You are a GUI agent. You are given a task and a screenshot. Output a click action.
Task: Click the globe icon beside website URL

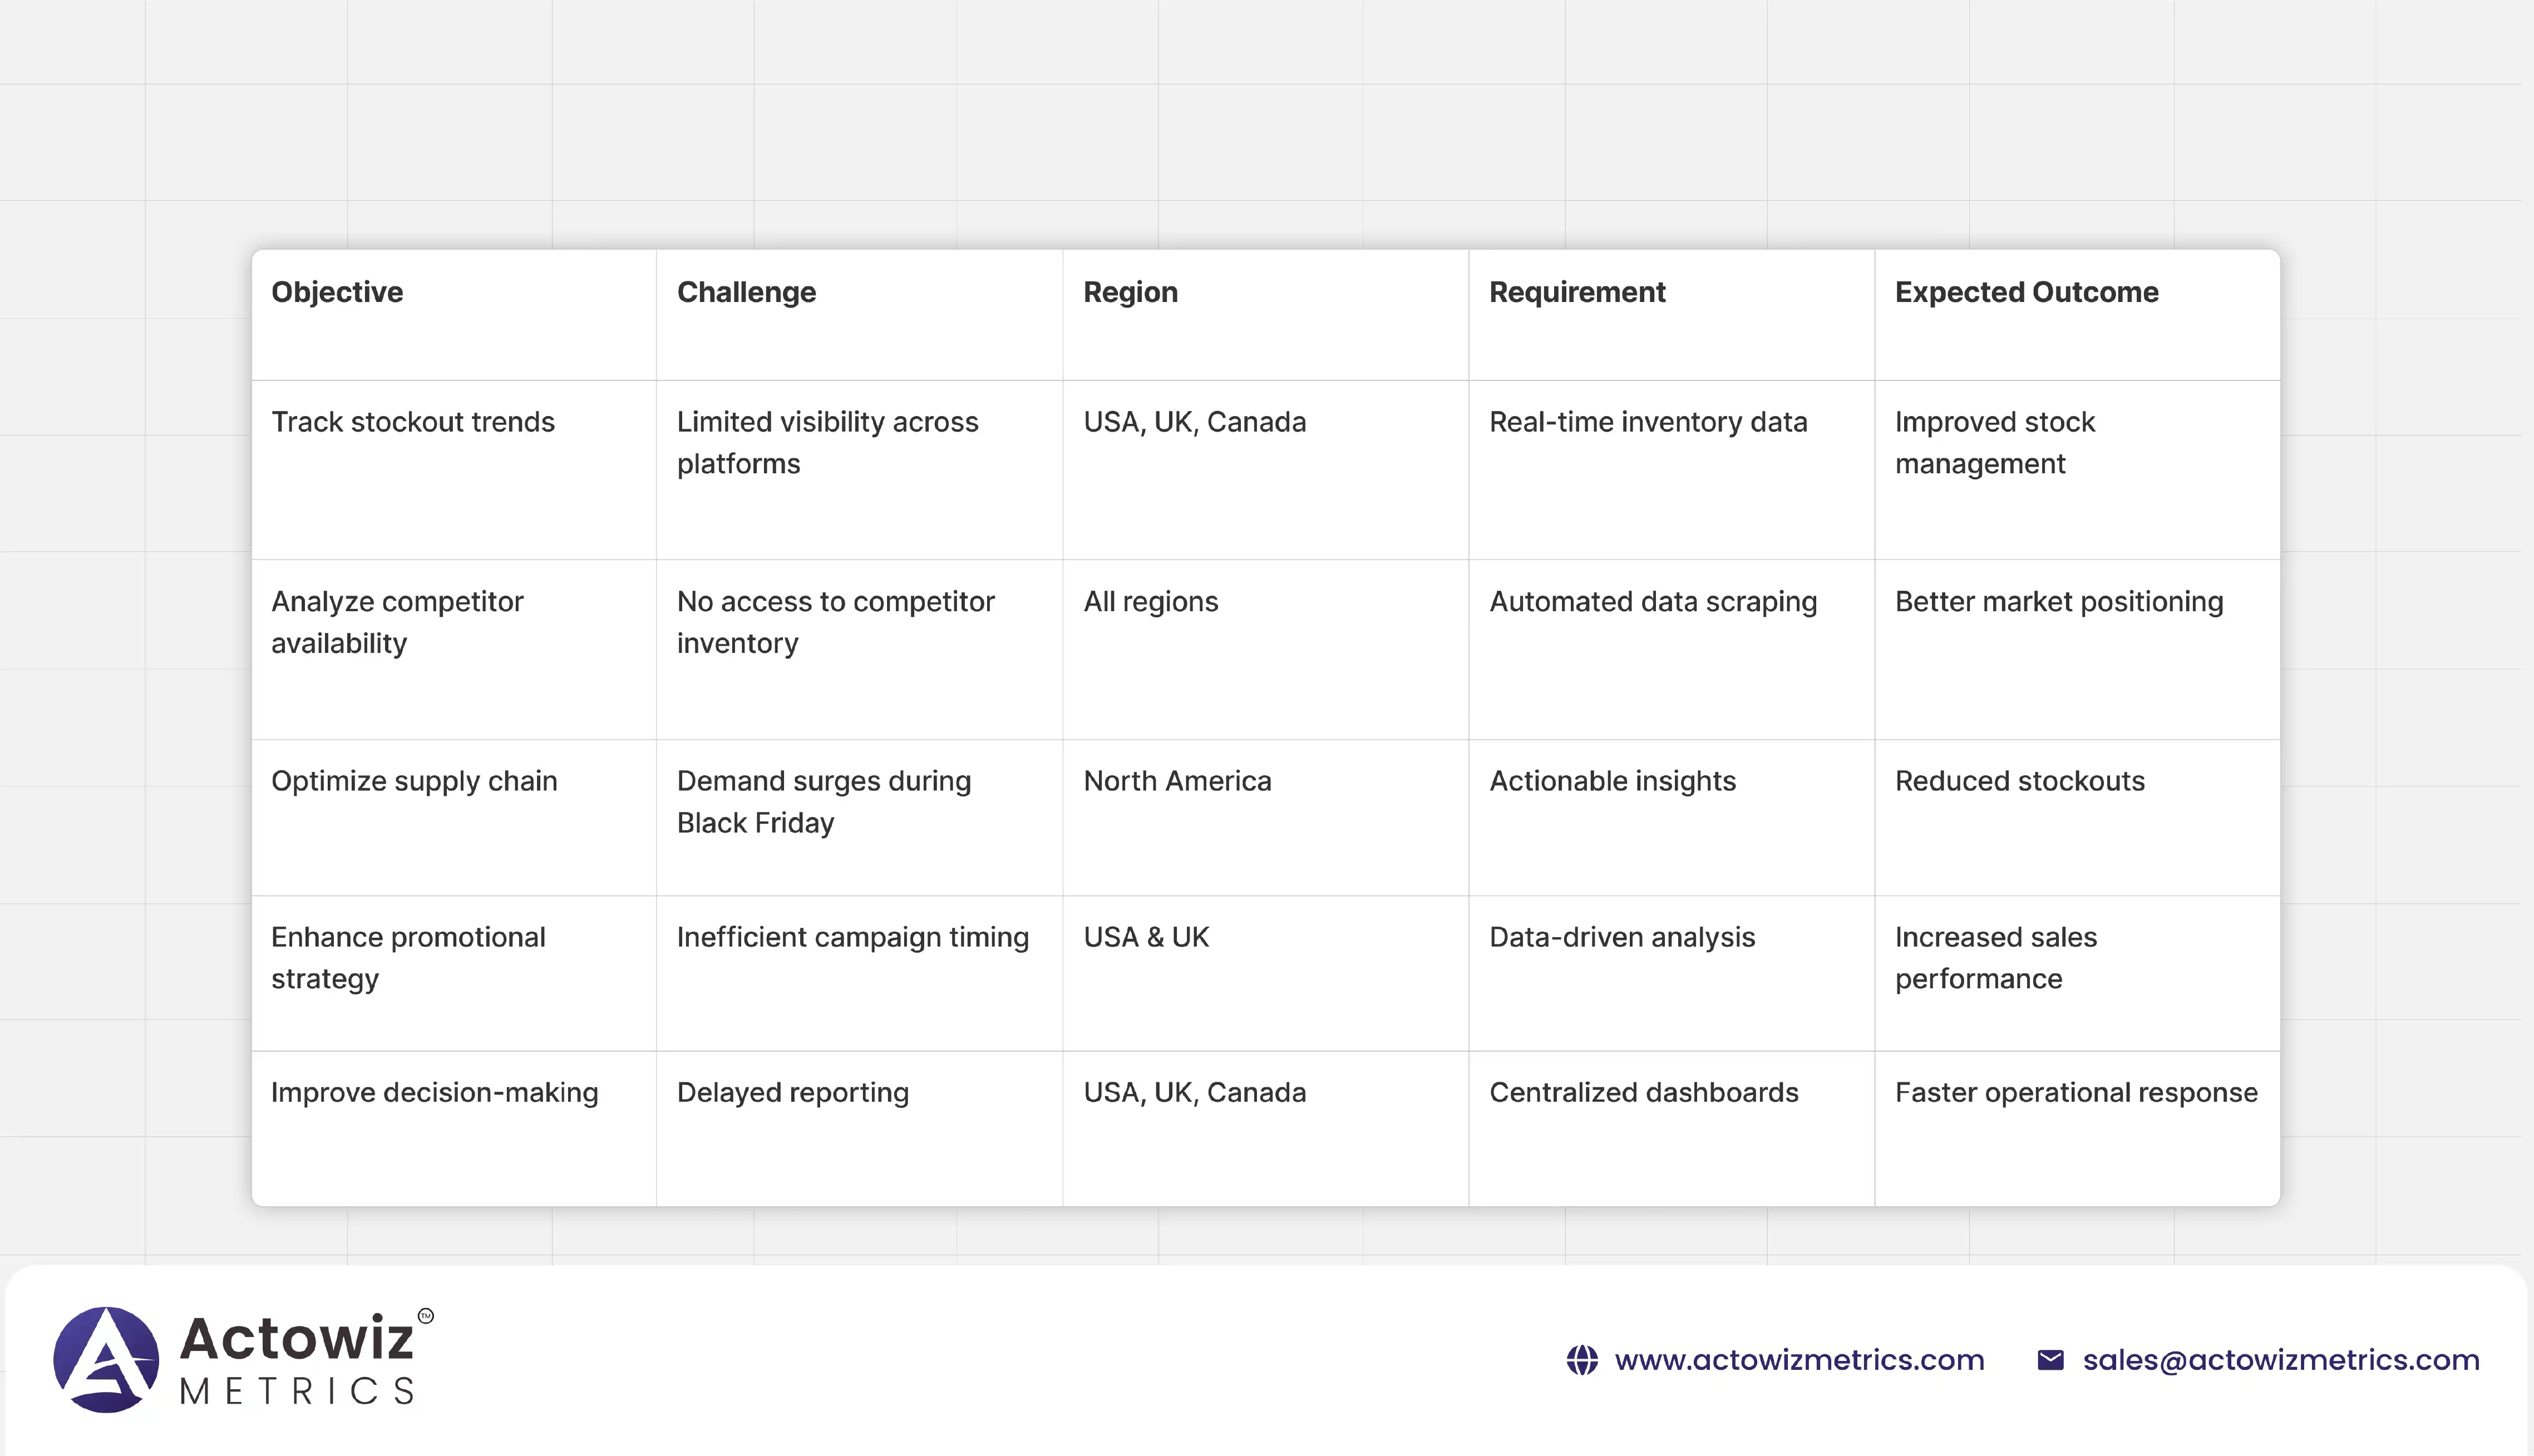point(1581,1360)
